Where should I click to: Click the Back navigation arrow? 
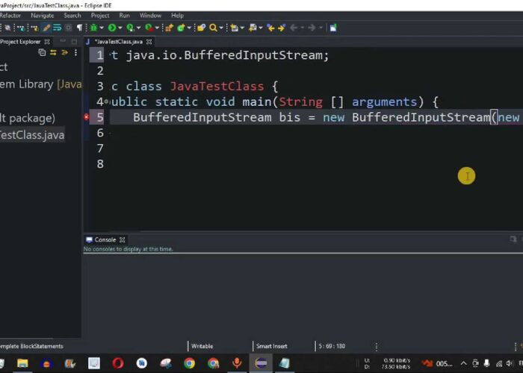(294, 28)
